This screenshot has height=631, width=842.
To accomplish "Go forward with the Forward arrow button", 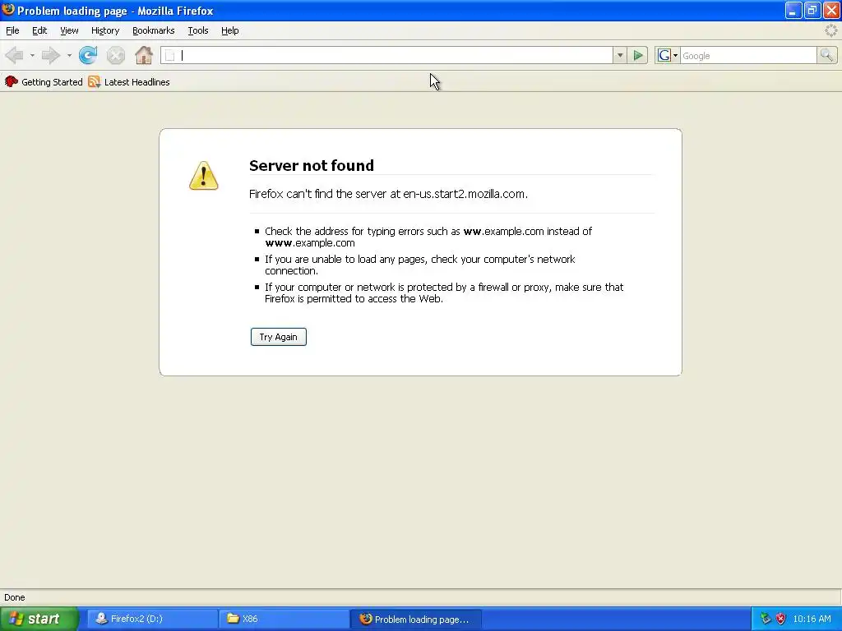I will point(50,55).
